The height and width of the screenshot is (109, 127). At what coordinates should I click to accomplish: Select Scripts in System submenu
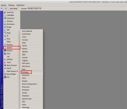tap(32, 93)
